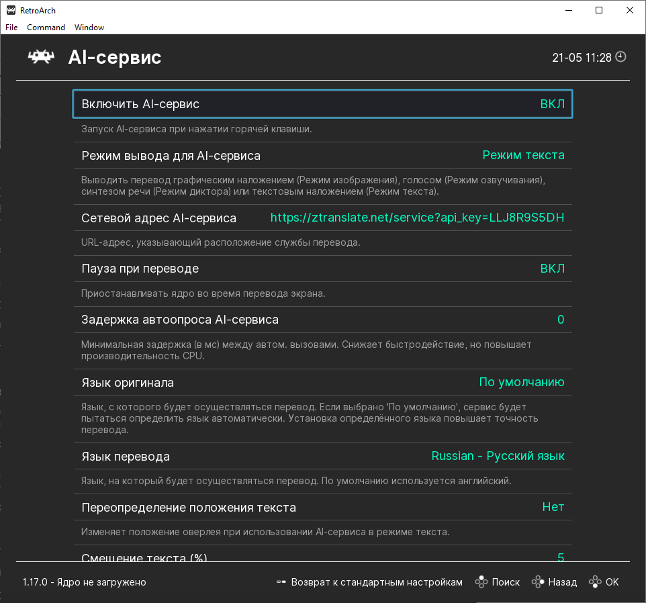Minimize the RetroArch window
This screenshot has width=646, height=603.
click(569, 10)
